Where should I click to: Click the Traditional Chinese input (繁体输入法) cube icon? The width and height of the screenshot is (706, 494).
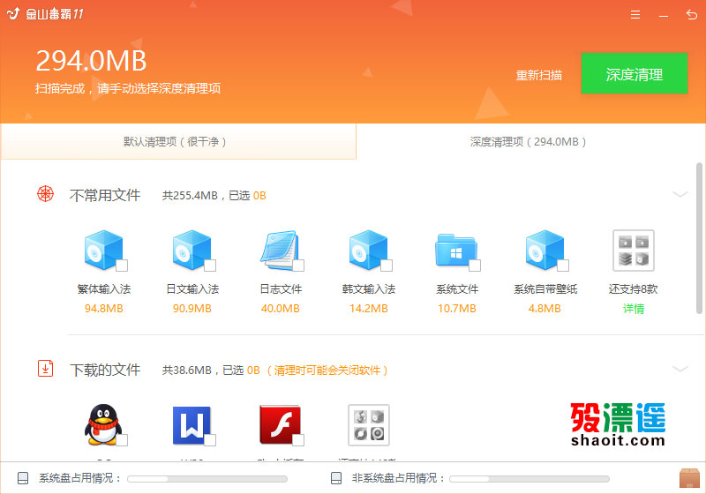[103, 250]
